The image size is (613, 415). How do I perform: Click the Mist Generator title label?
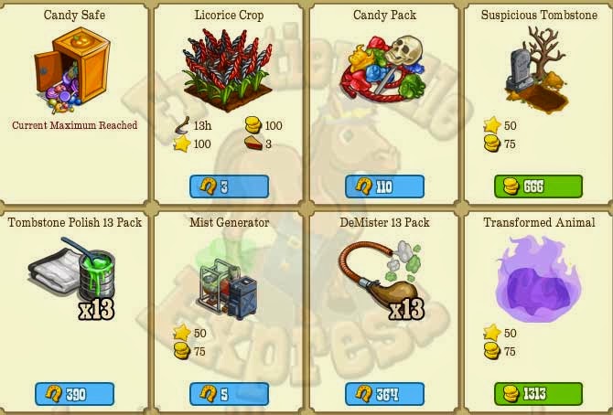(230, 222)
